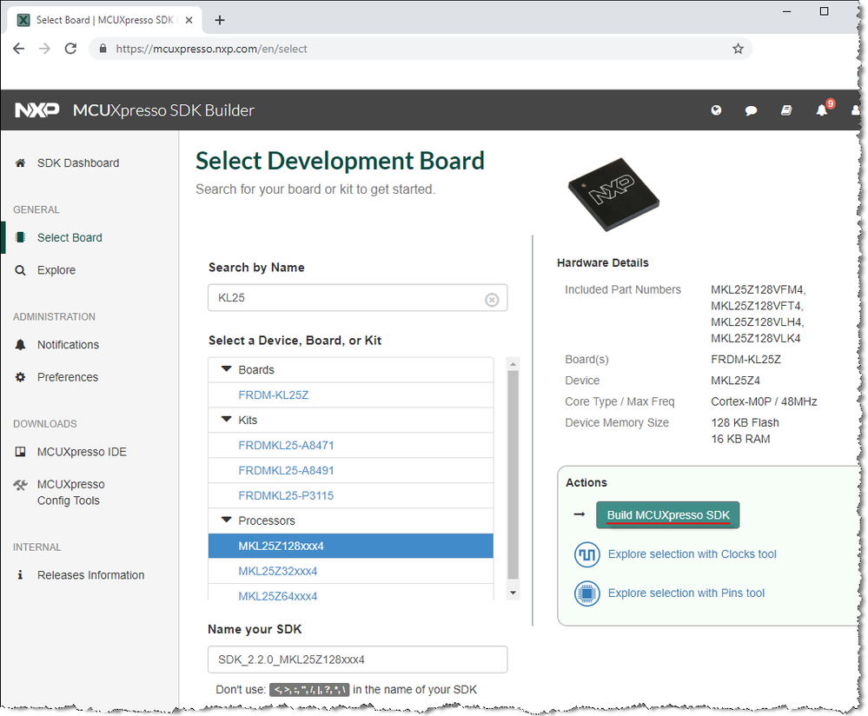Viewport: 868px width, 716px height.
Task: Select processor MKL25Z128xxx4
Action: click(350, 546)
